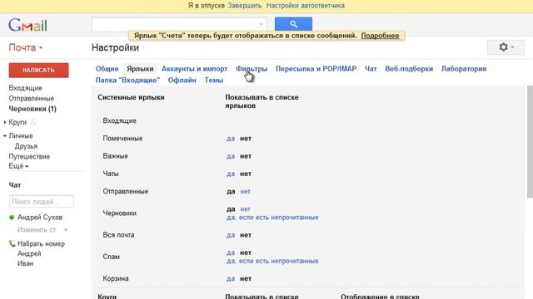This screenshot has height=299, width=533.
Task: Click Подробнее in the notification
Action: (380, 36)
